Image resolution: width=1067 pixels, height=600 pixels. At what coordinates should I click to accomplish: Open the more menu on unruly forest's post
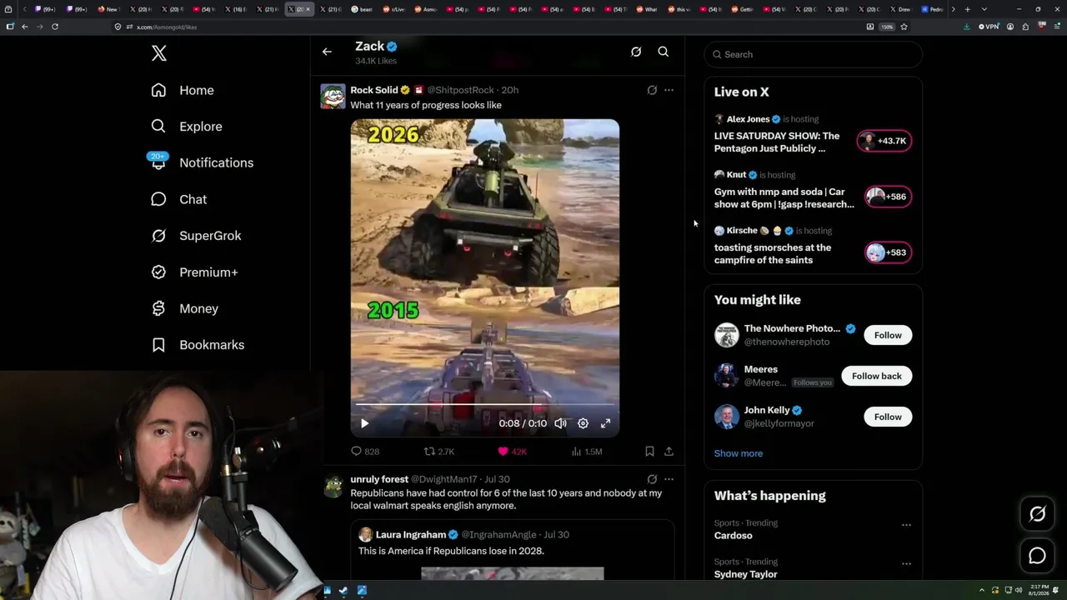(669, 479)
